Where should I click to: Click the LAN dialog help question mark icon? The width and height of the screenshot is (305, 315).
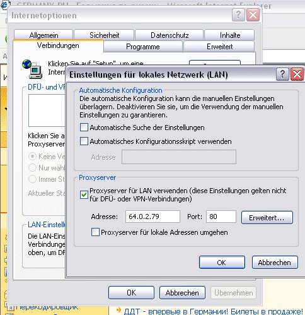point(282,74)
